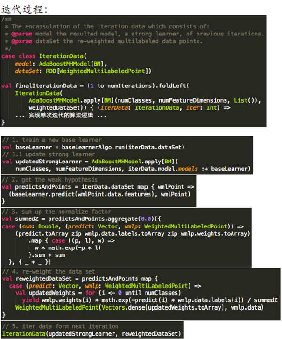Click the '@param' tag before 'model'
Image resolution: width=282 pixels, height=339 pixels.
pos(22,34)
